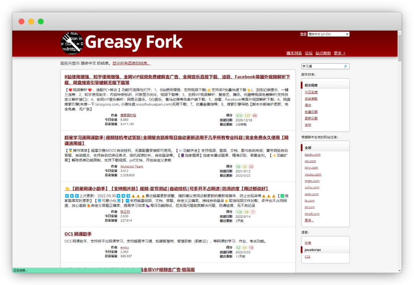Click the green macOS window button
The image size is (414, 285).
click(x=41, y=21)
